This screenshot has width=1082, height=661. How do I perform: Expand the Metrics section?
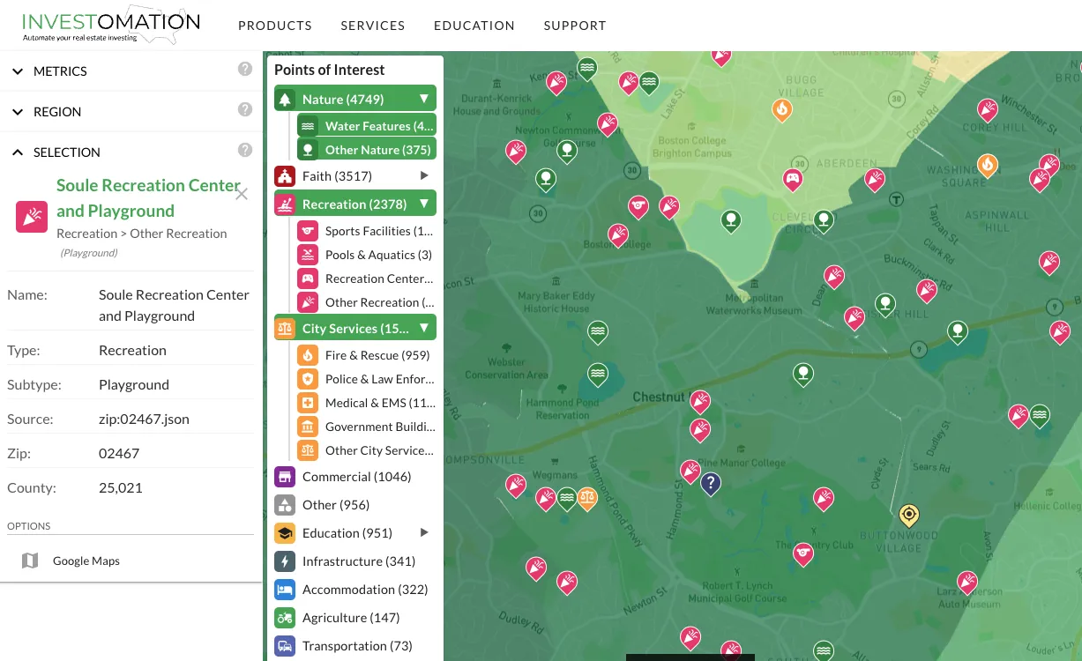tap(60, 71)
